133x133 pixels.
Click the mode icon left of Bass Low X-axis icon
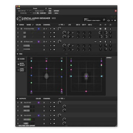(96, 42)
